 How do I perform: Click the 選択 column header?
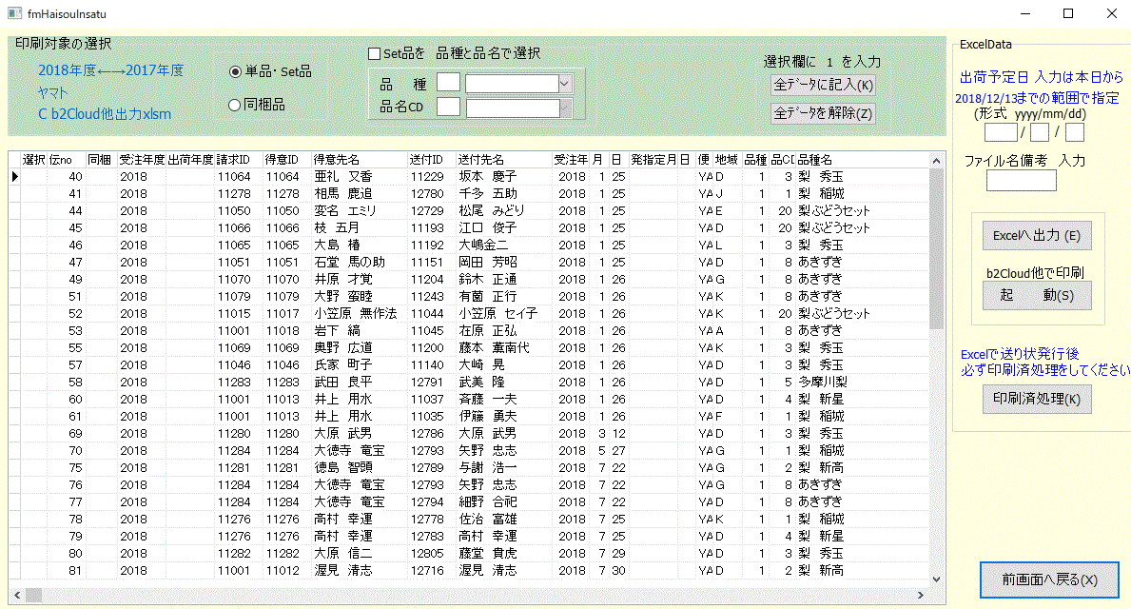pos(34,160)
